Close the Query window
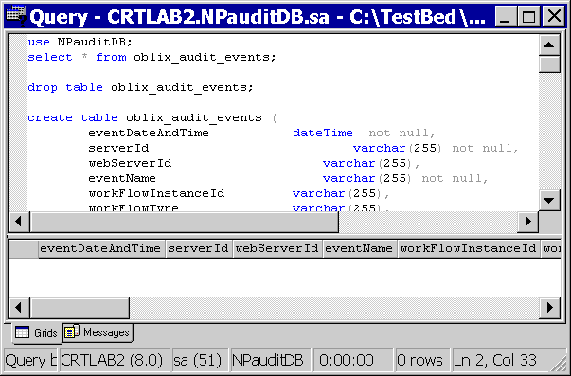This screenshot has height=376, width=571. tap(554, 17)
